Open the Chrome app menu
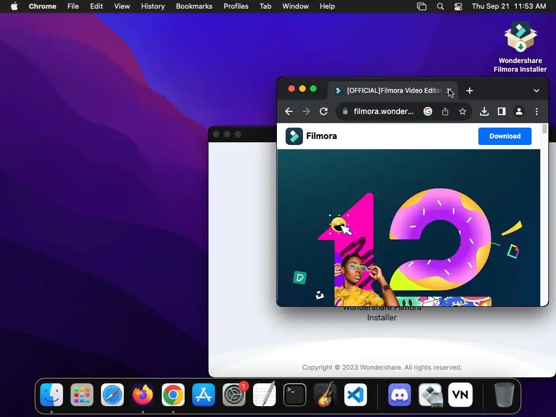Viewport: 556px width, 417px height. 42,6
